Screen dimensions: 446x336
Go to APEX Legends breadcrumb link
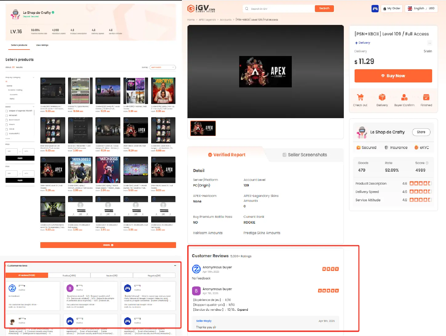(x=207, y=20)
